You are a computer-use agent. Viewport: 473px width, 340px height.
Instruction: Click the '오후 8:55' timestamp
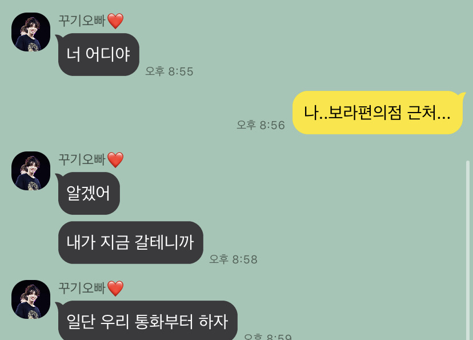coord(169,71)
